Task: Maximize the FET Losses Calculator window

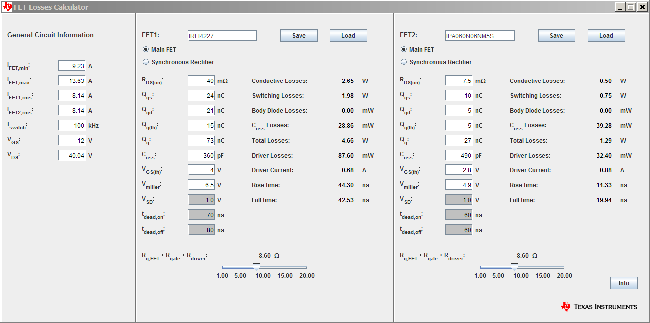Action: tap(631, 7)
